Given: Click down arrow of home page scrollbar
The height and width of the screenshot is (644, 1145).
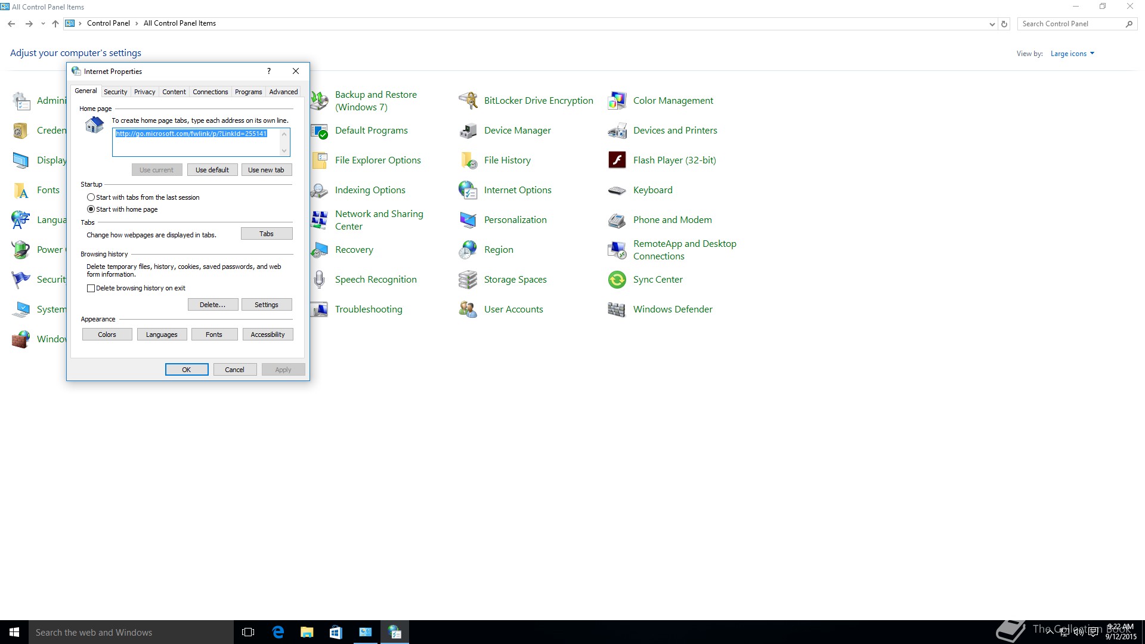Looking at the screenshot, I should coord(284,151).
